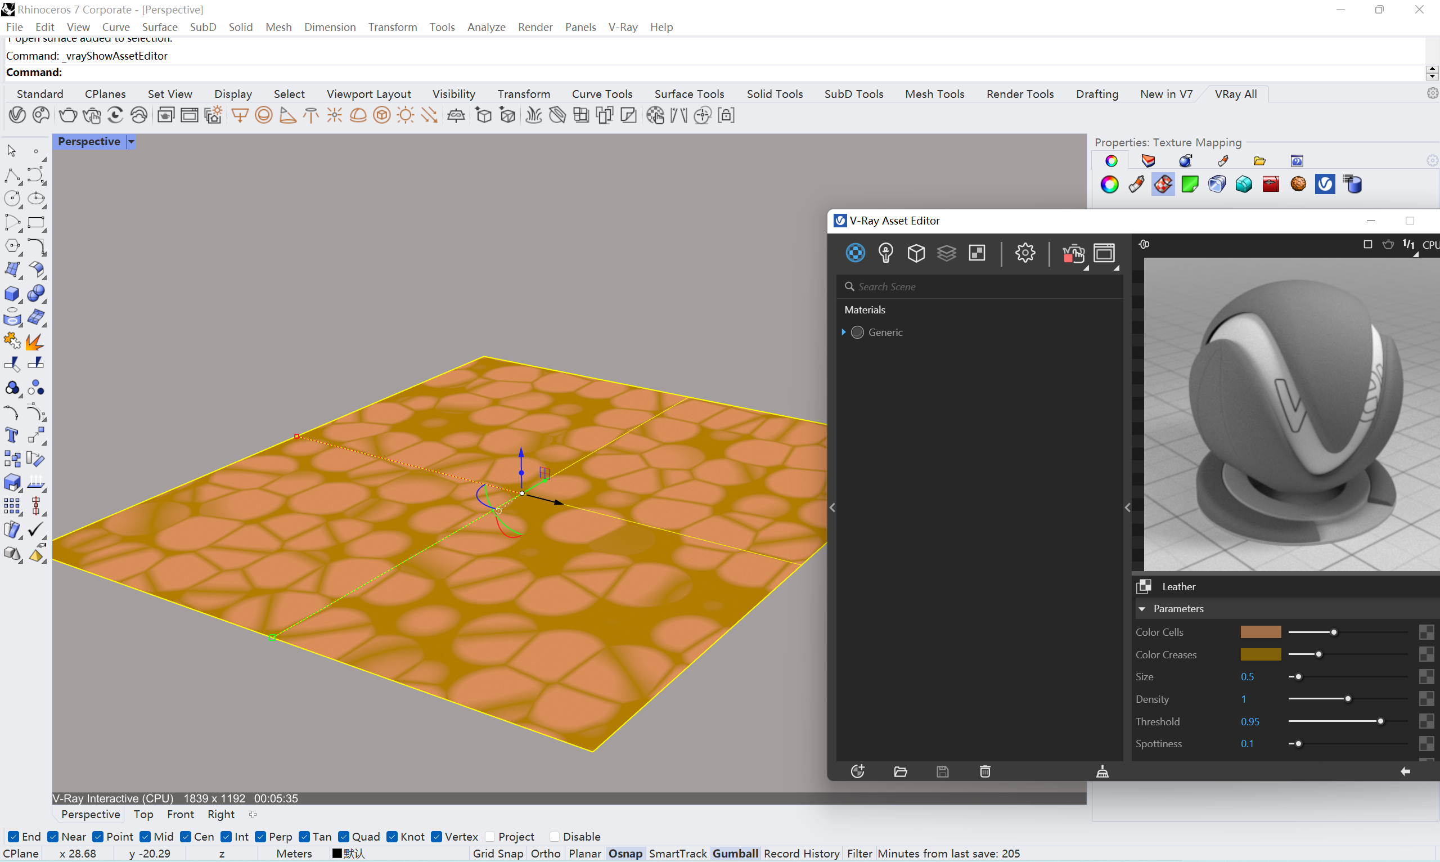Open Textures tab in V-Ray Asset Editor
Image resolution: width=1440 pixels, height=862 pixels.
pyautogui.click(x=977, y=253)
